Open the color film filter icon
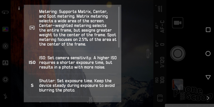 pos(5,29)
